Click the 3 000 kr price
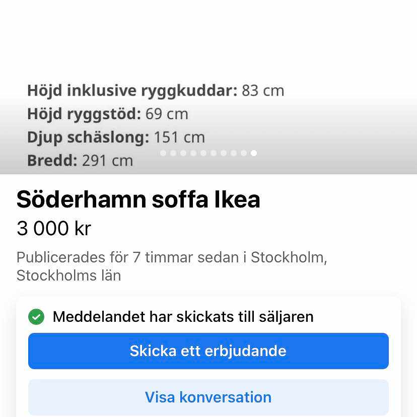417x417 pixels. pos(54,229)
